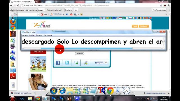Viewport: 180px width, 101px height.
Task: Bookmark page with the star icon
Action: tap(161, 5)
